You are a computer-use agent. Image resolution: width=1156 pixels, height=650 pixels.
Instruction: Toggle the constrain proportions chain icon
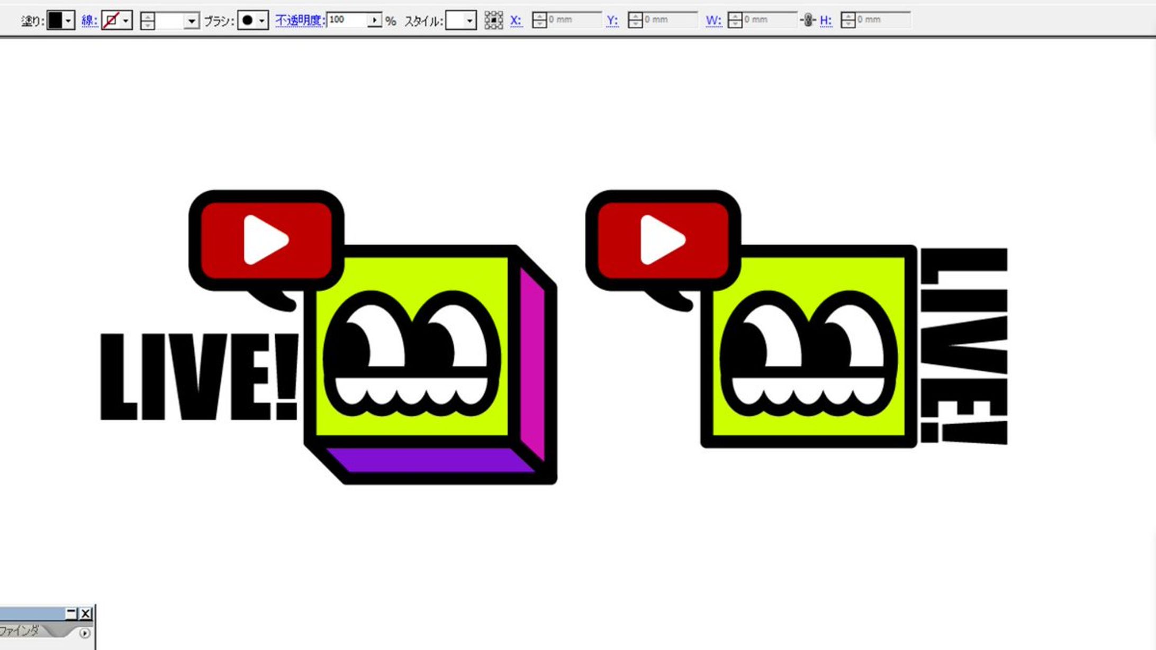(x=808, y=20)
